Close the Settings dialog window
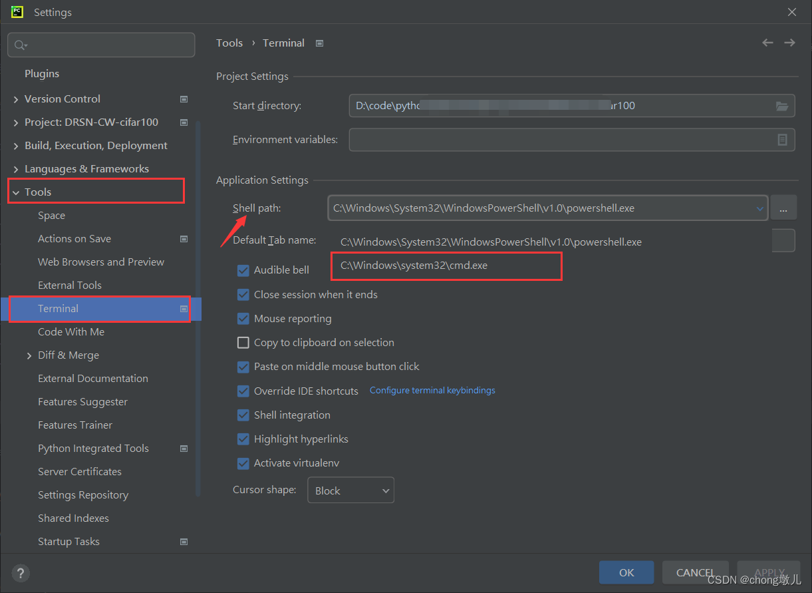Viewport: 812px width, 593px height. tap(792, 12)
